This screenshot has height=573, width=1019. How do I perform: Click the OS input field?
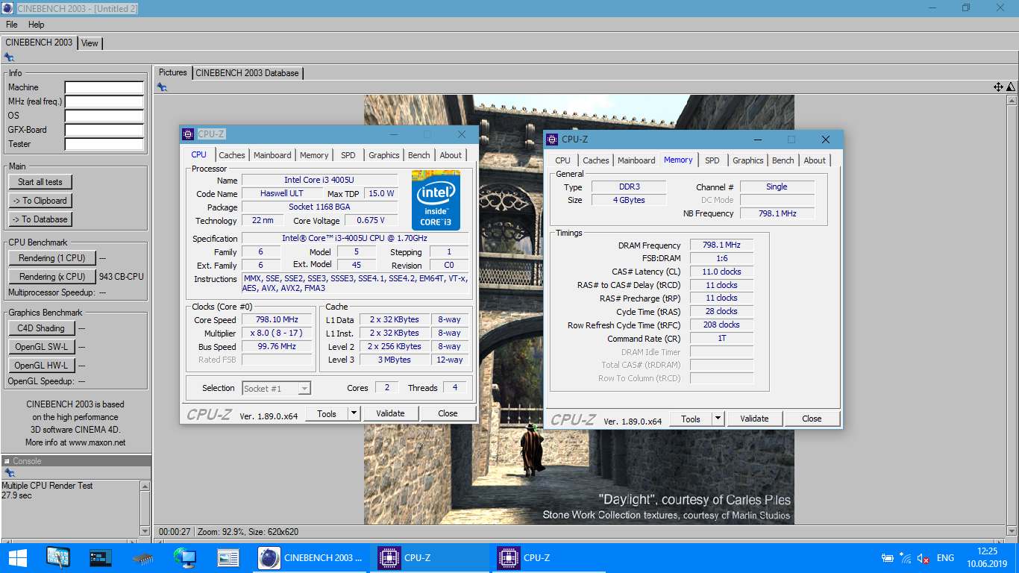[x=104, y=116]
